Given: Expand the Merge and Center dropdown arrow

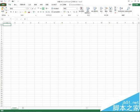Looking at the screenshot, I should click(x=62, y=12).
